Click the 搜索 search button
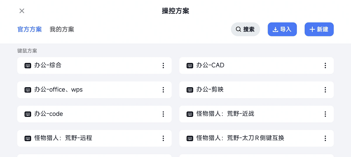Viewport: 351px width, 157px height. [245, 29]
